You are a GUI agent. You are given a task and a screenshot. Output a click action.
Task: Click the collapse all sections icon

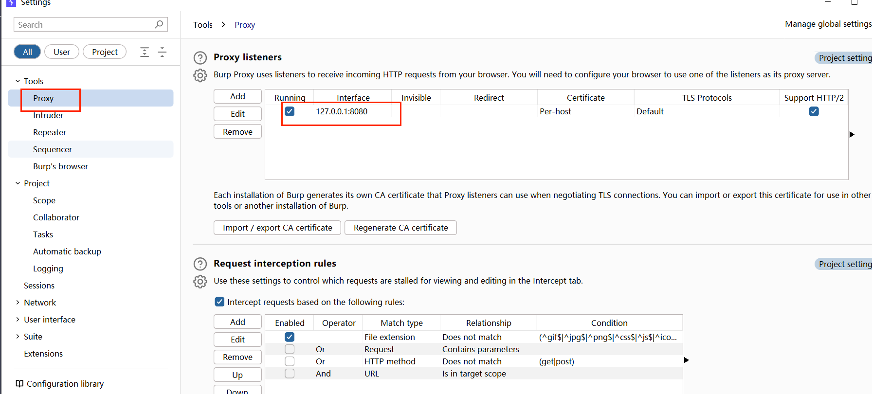163,52
